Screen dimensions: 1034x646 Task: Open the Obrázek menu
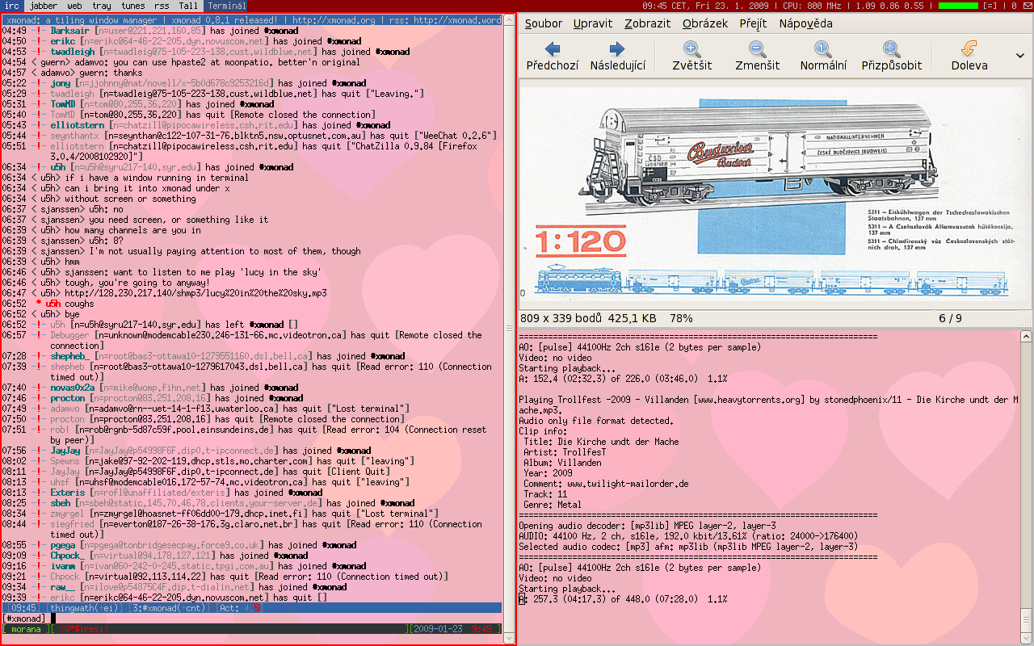[x=705, y=23]
